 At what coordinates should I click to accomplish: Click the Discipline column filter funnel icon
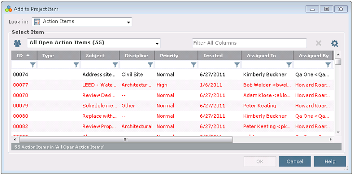tap(150, 65)
